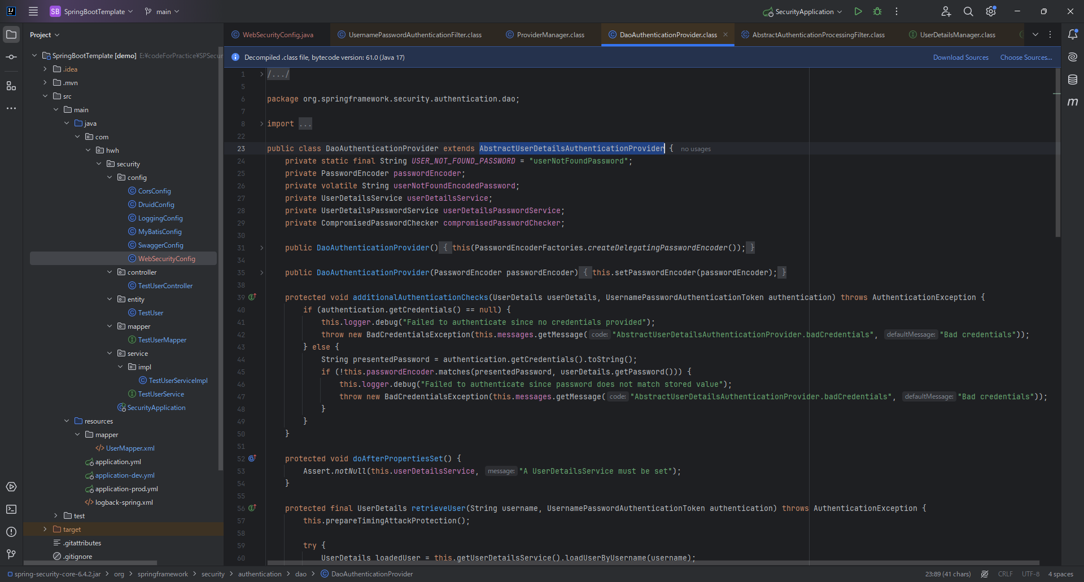Open the Project view selector dropdown

click(x=45, y=34)
